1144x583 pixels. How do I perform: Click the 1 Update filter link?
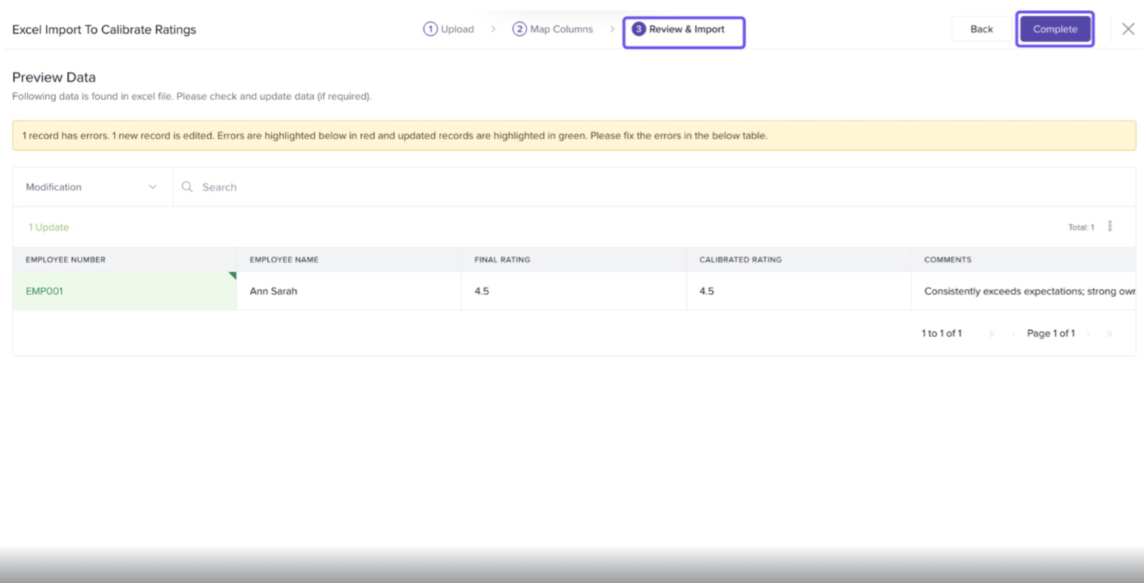click(48, 227)
